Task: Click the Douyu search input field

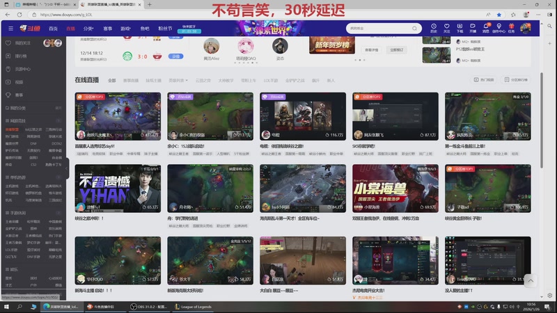Action: tap(379, 29)
